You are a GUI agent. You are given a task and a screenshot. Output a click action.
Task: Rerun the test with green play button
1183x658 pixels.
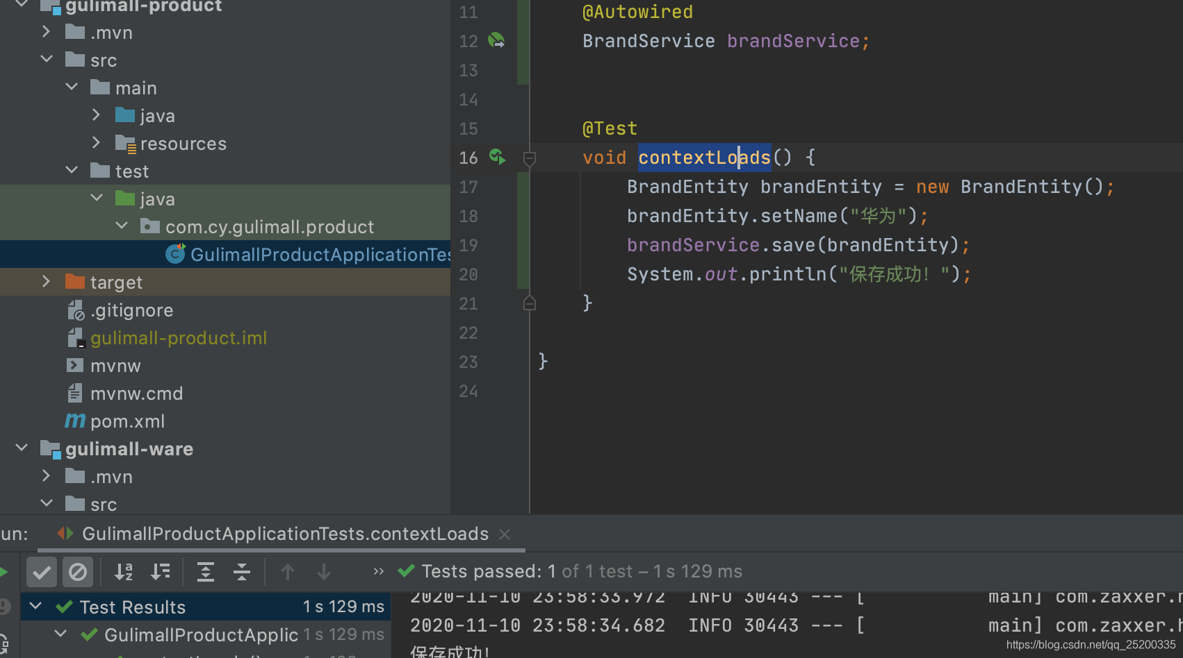3,572
